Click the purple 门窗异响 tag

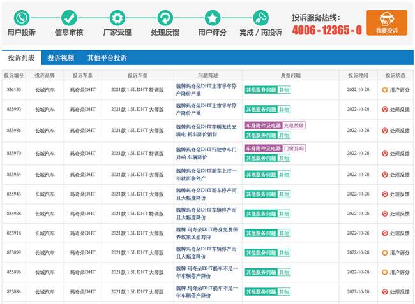click(x=294, y=148)
